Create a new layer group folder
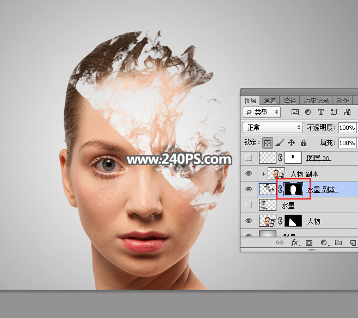358x318 pixels. pos(338,242)
